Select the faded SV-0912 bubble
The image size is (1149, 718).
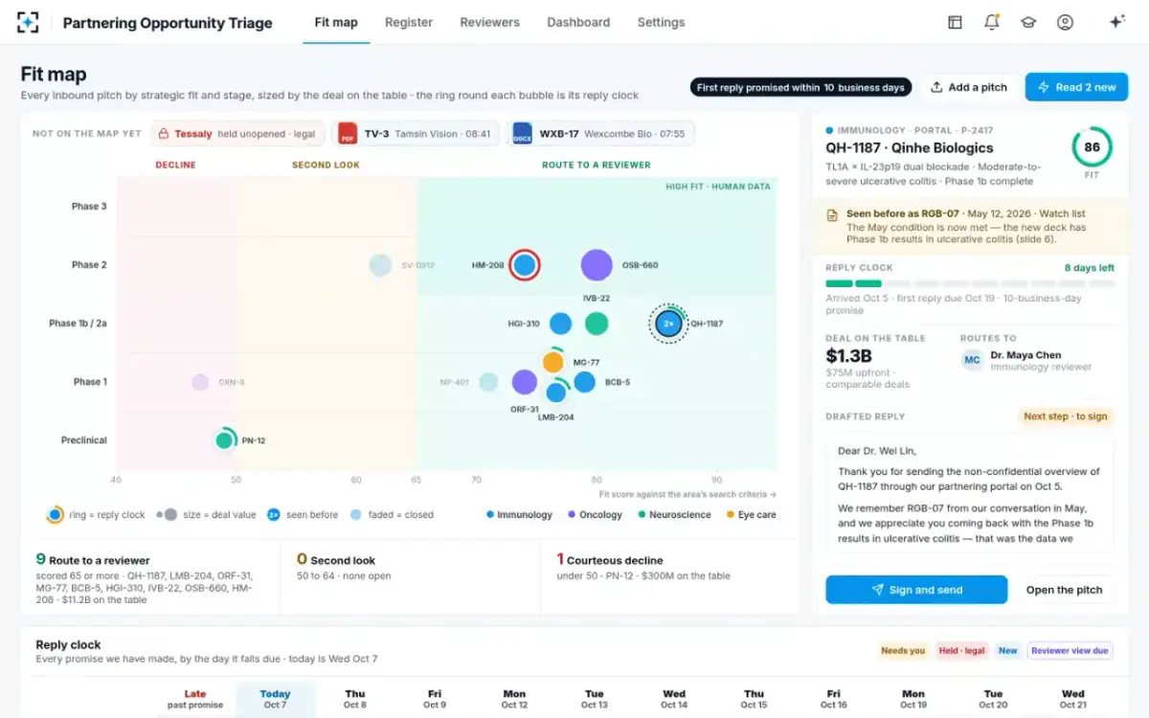pos(380,265)
